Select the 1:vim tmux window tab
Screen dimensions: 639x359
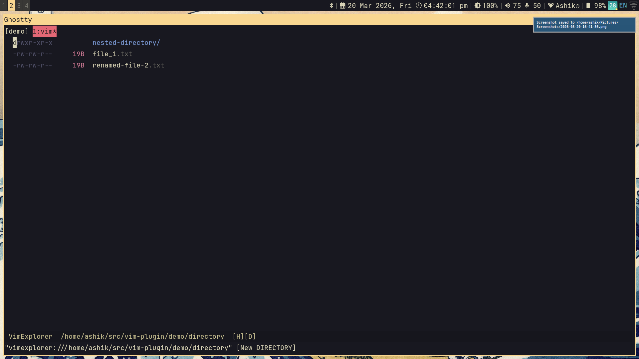pos(44,31)
